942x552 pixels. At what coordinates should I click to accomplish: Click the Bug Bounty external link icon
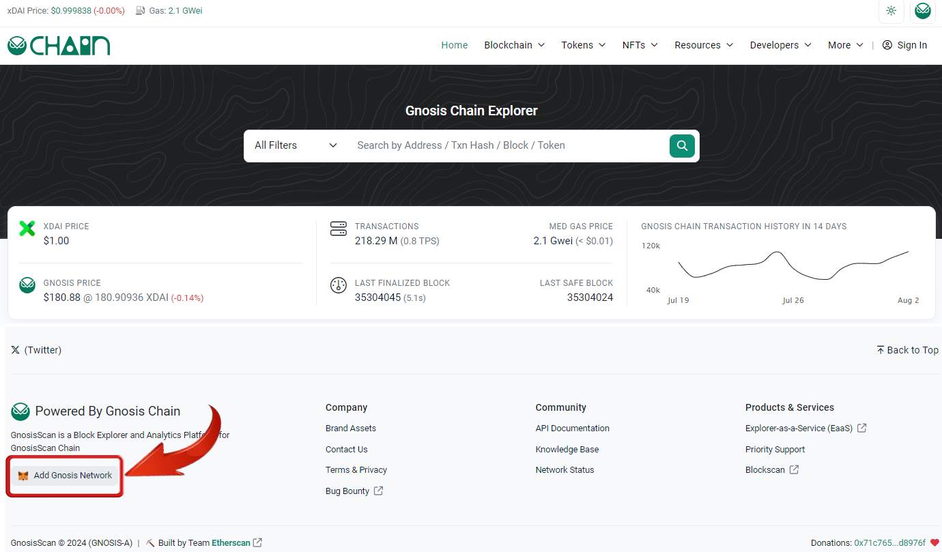tap(378, 491)
